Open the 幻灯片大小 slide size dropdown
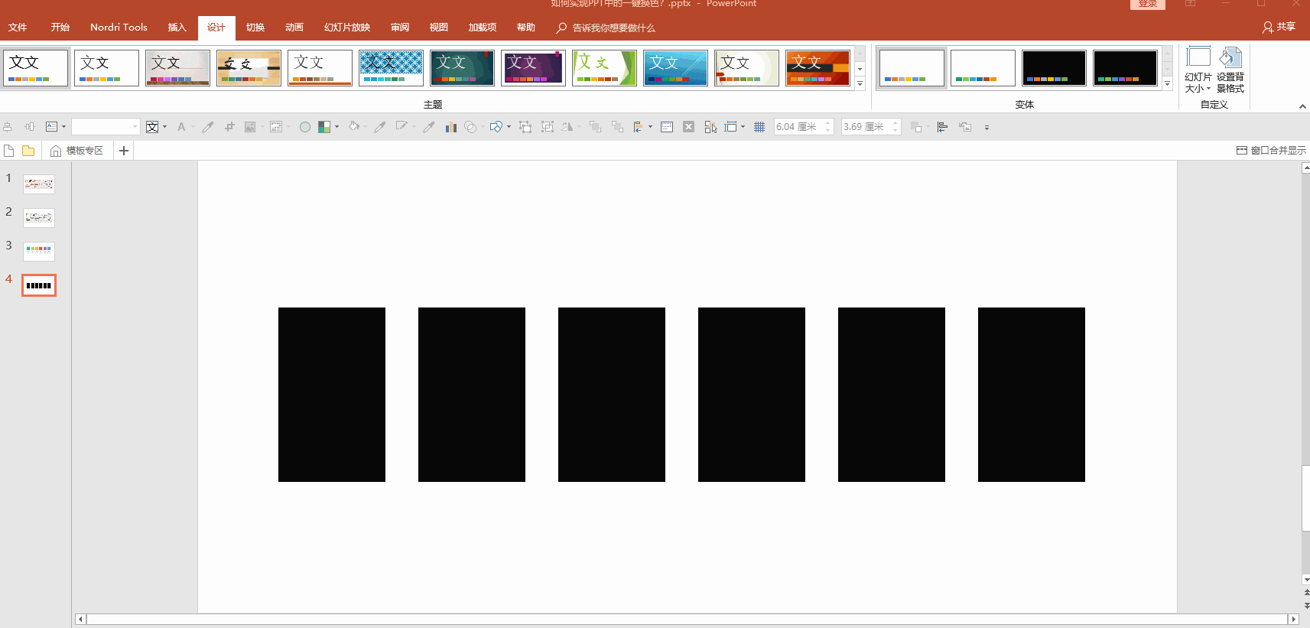 pos(1198,70)
